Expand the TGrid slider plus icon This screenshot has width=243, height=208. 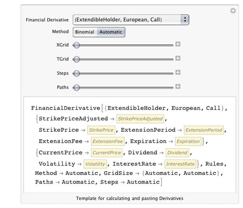coord(178,58)
